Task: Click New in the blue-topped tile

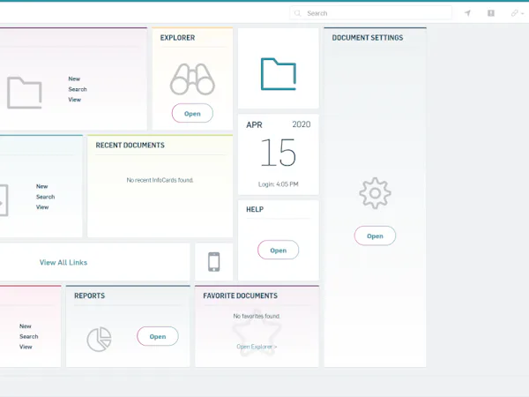Action: tap(41, 186)
